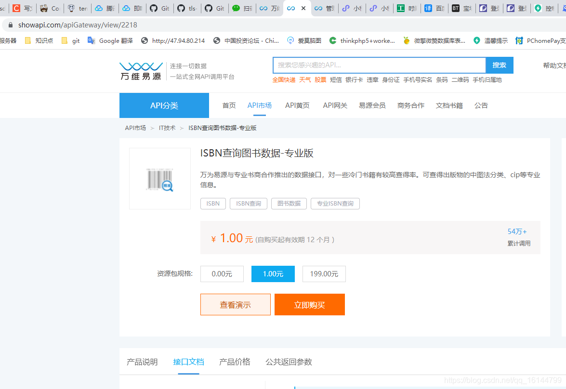Open the 帮助文档 link
Viewport: 566px width, 389px height.
pos(554,65)
